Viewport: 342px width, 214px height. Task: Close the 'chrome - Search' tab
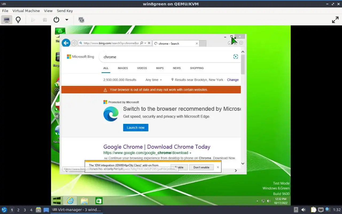click(197, 43)
